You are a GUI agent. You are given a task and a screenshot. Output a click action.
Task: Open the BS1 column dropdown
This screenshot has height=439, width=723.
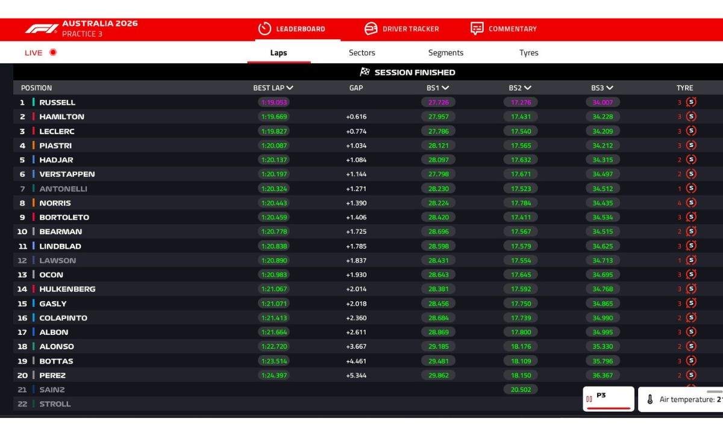coord(446,87)
